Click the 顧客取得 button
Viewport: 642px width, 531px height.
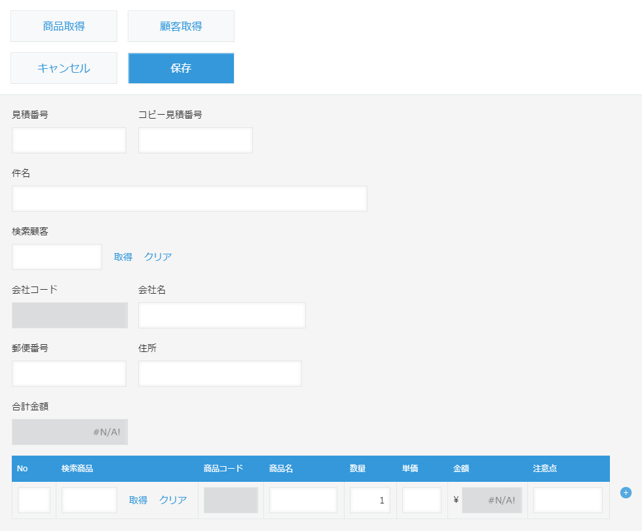(x=181, y=26)
